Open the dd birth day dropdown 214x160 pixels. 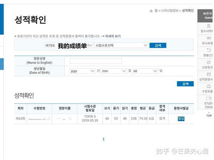pyautogui.click(x=145, y=71)
